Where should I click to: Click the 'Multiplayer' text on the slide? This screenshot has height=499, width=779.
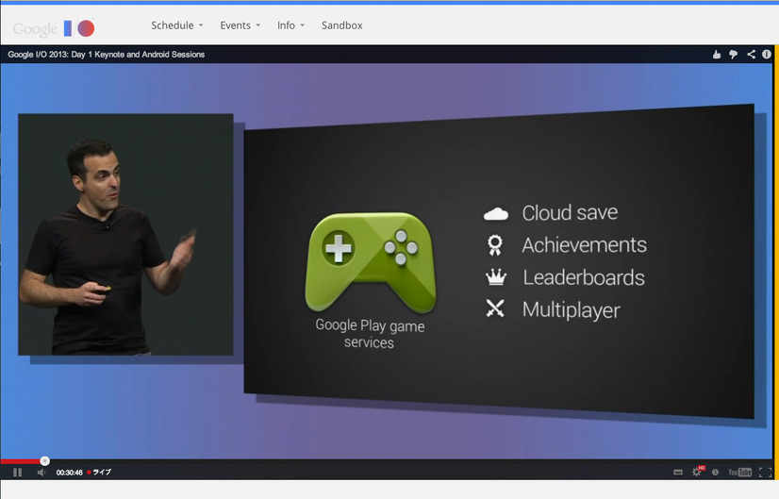571,310
